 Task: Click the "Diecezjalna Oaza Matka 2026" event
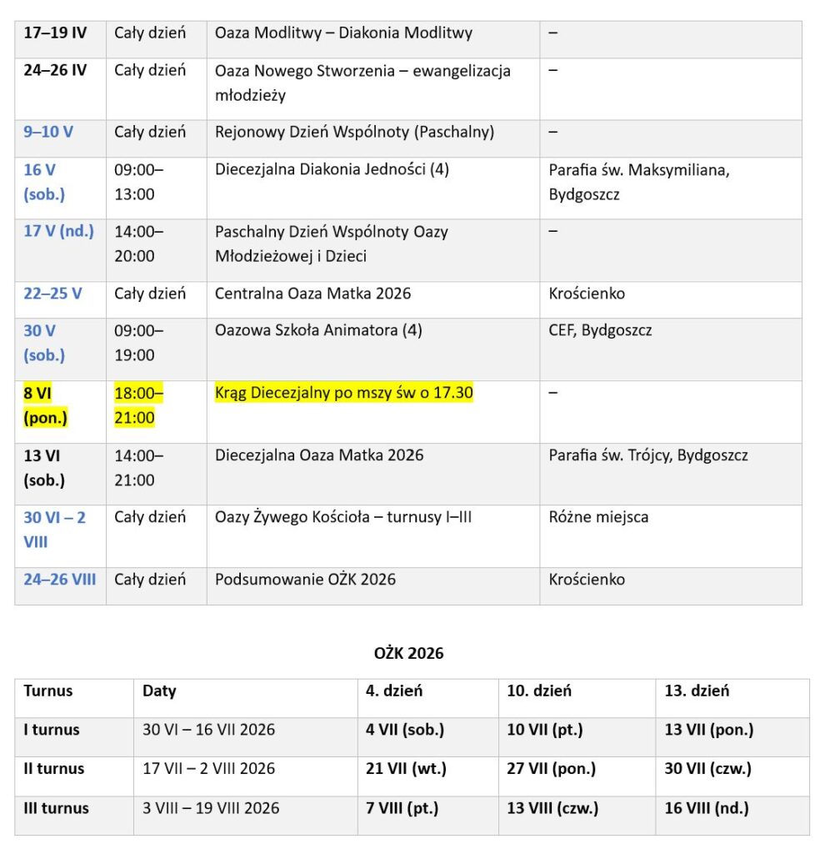[319, 455]
